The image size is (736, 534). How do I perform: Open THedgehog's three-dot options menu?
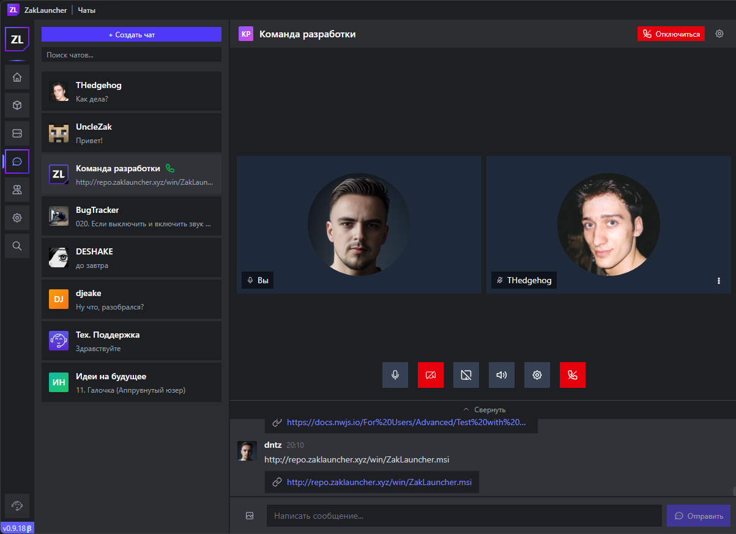(x=719, y=281)
